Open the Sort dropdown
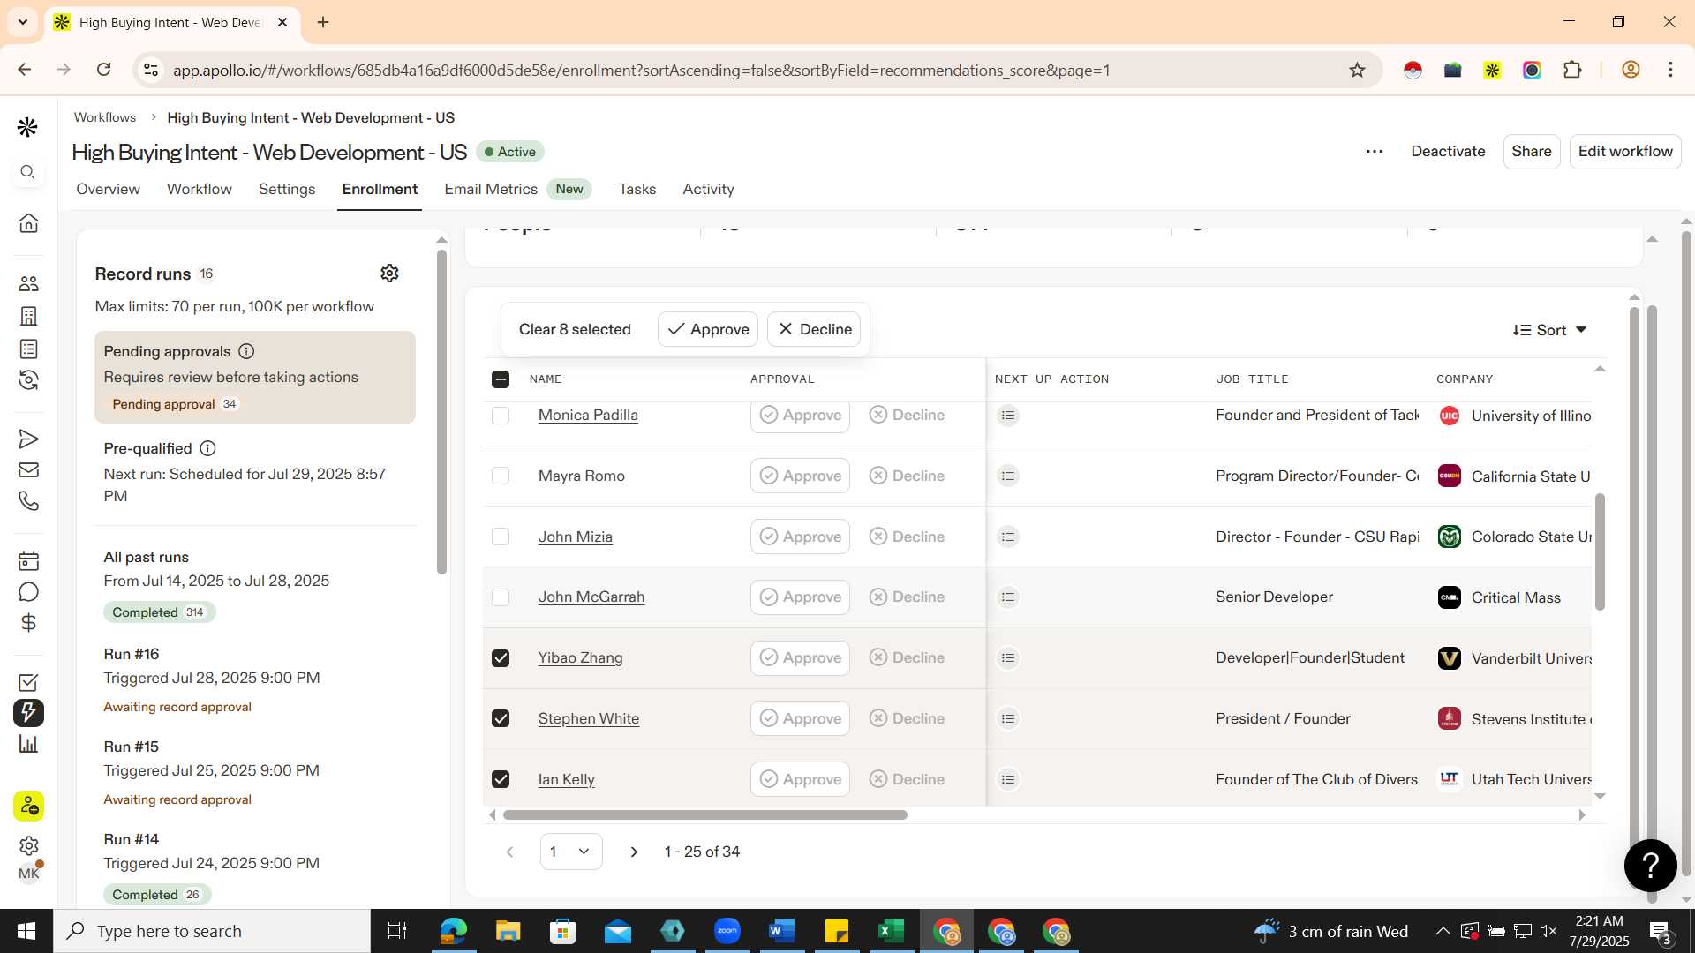Image resolution: width=1695 pixels, height=953 pixels. (x=1549, y=330)
